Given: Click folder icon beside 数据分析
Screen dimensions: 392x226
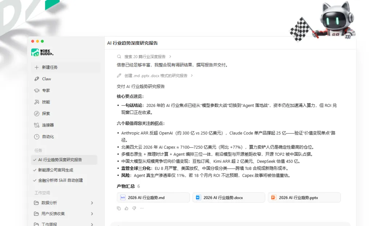Looking at the screenshot, I should (36, 203).
